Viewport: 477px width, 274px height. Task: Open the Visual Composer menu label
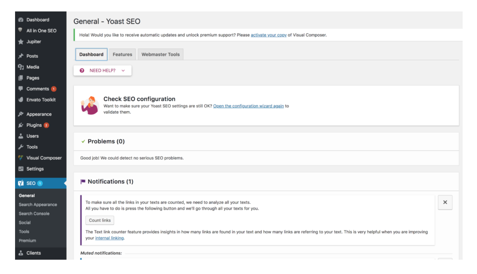coord(44,158)
